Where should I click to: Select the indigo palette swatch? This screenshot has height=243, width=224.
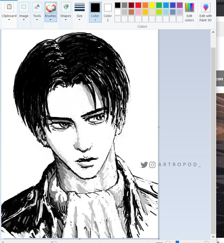point(173,5)
